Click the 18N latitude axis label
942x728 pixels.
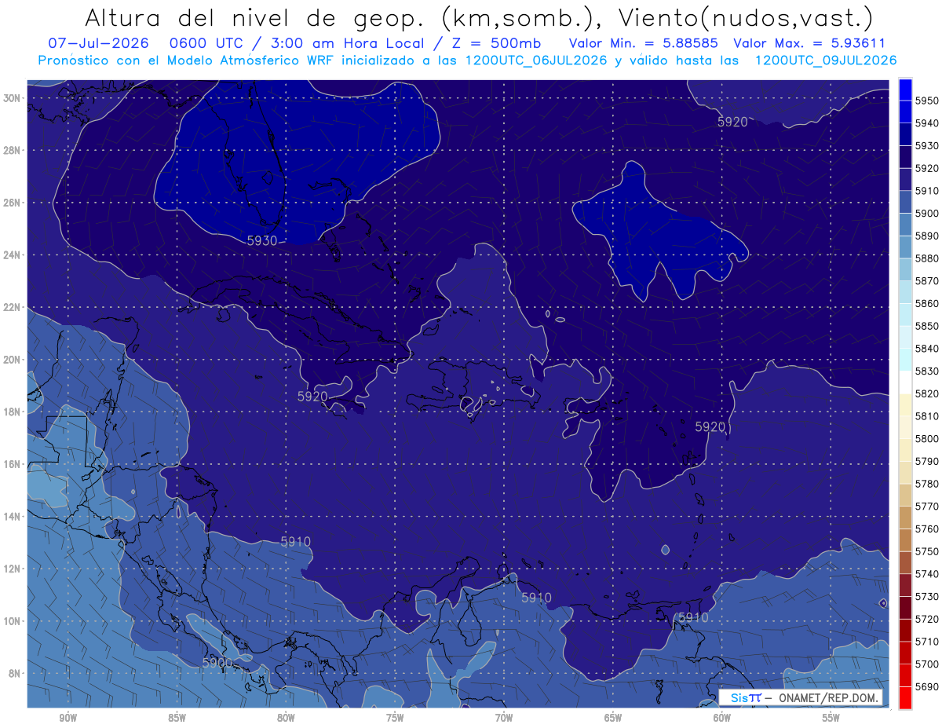(12, 412)
